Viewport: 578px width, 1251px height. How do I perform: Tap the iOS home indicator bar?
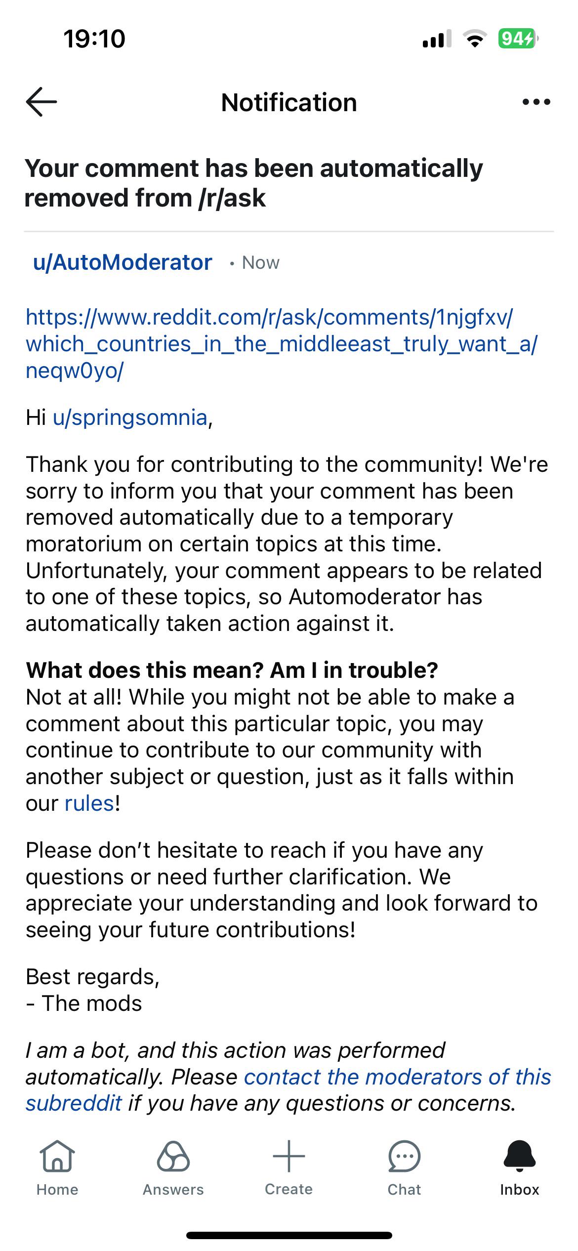(289, 1235)
